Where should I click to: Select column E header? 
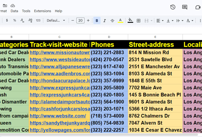(x=155, y=37)
